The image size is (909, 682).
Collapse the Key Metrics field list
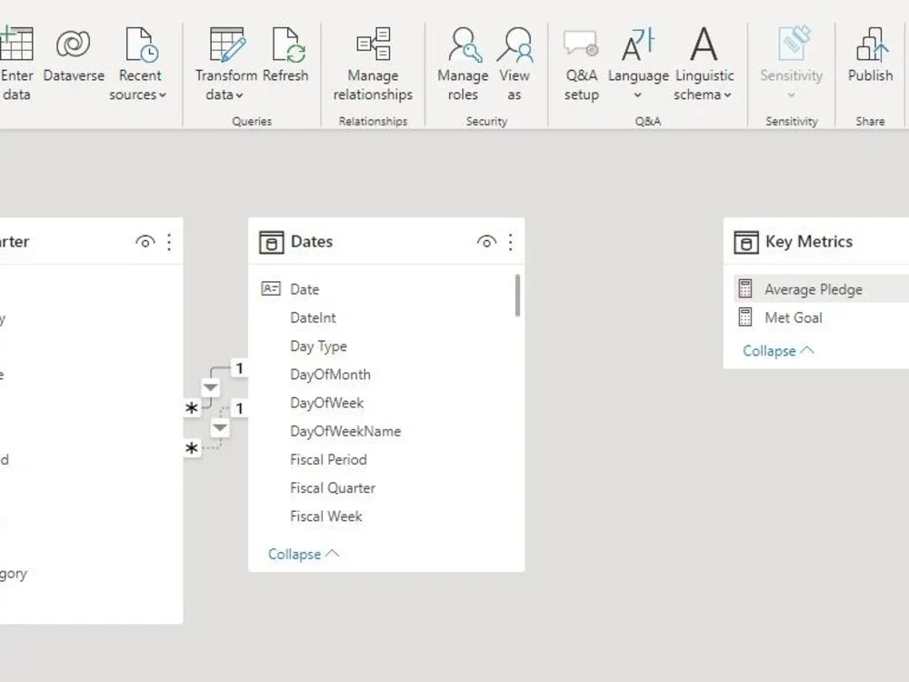777,350
